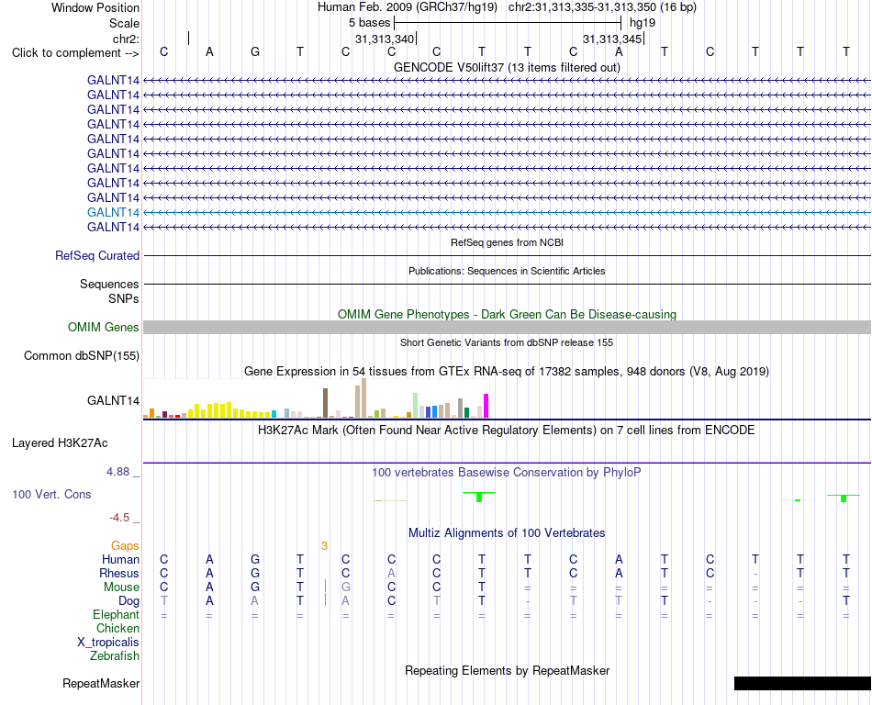Click the light-blue GALNT14 transcript arrow line
The width and height of the screenshot is (872, 705).
pos(507,212)
